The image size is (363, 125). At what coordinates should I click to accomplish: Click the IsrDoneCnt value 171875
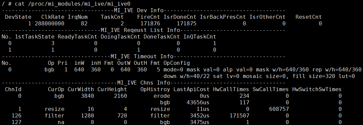[x=187, y=24]
